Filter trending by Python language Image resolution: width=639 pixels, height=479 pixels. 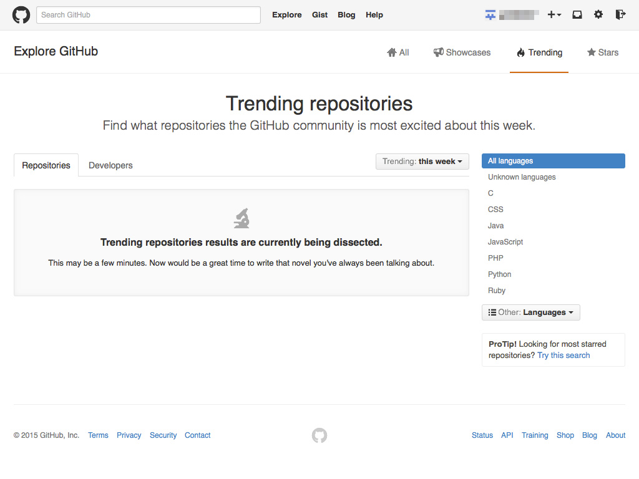499,274
